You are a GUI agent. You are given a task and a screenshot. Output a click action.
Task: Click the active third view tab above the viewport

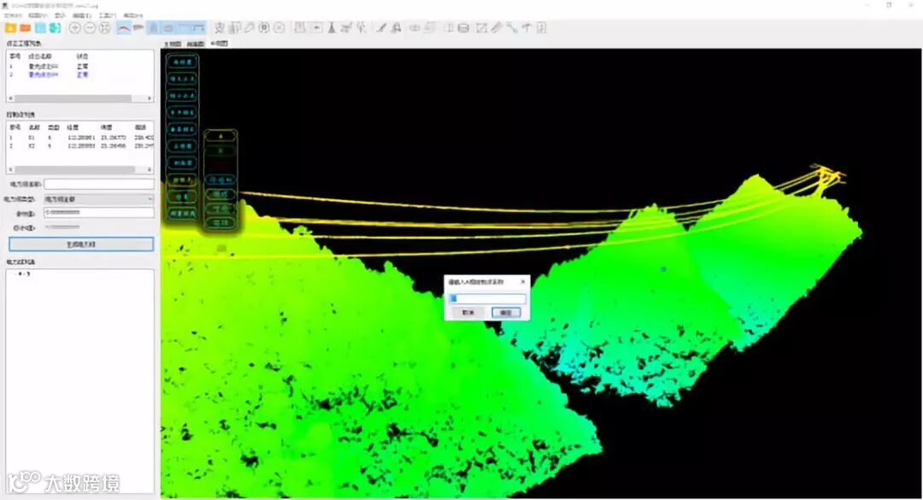pos(219,44)
